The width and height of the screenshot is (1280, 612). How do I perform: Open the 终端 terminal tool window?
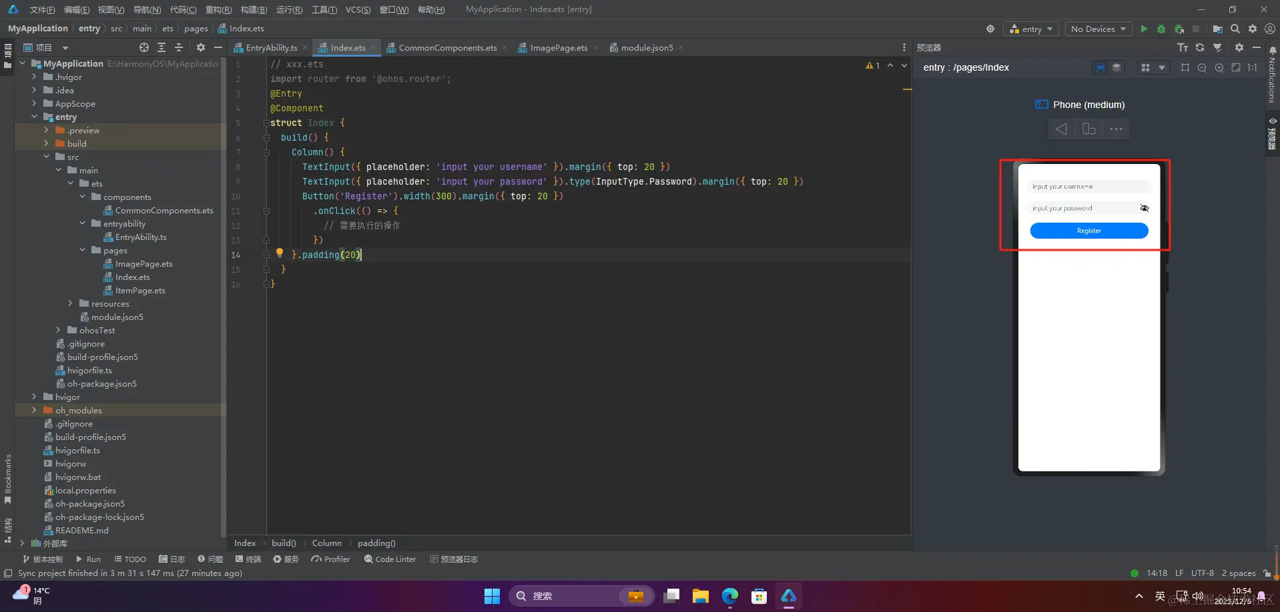248,559
